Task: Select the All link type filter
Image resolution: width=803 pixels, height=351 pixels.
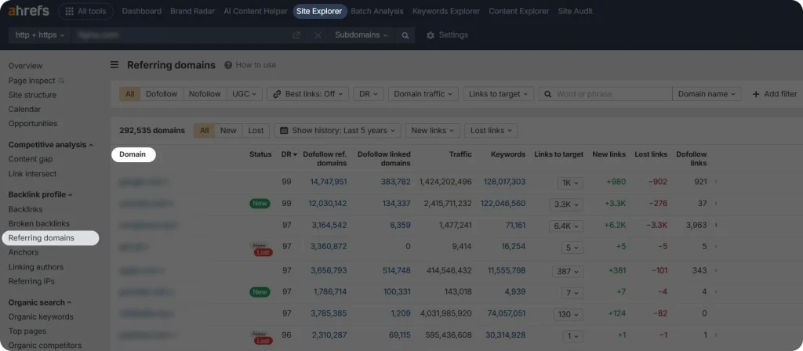Action: coord(129,94)
